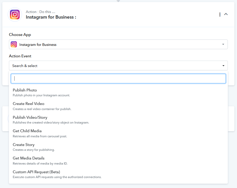
Task: Click 'Publishes the created video/story object on Instagram.'
Action: (51, 123)
